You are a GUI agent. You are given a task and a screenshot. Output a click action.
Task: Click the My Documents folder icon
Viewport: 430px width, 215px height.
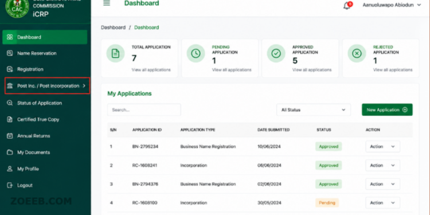point(10,152)
